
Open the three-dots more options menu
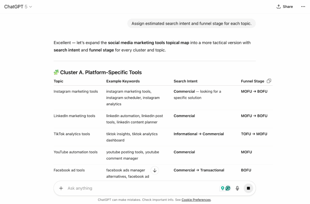pyautogui.click(x=303, y=7)
